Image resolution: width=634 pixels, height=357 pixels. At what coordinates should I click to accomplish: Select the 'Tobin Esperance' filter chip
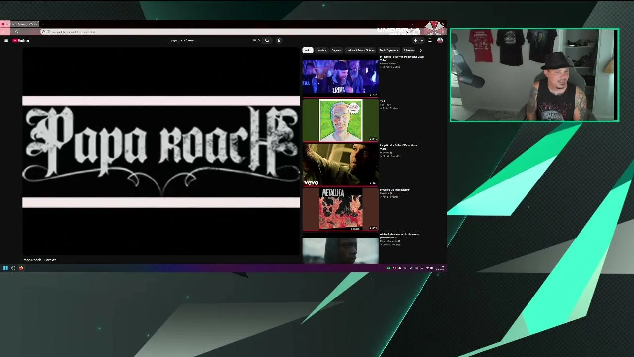[x=389, y=50]
